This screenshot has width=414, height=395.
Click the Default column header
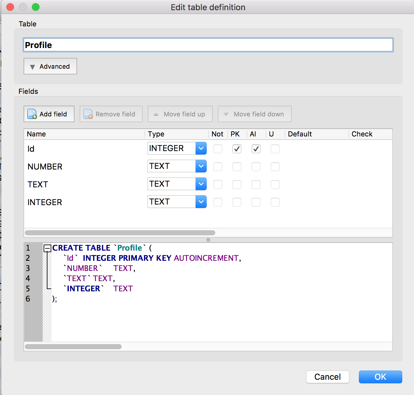(317, 134)
